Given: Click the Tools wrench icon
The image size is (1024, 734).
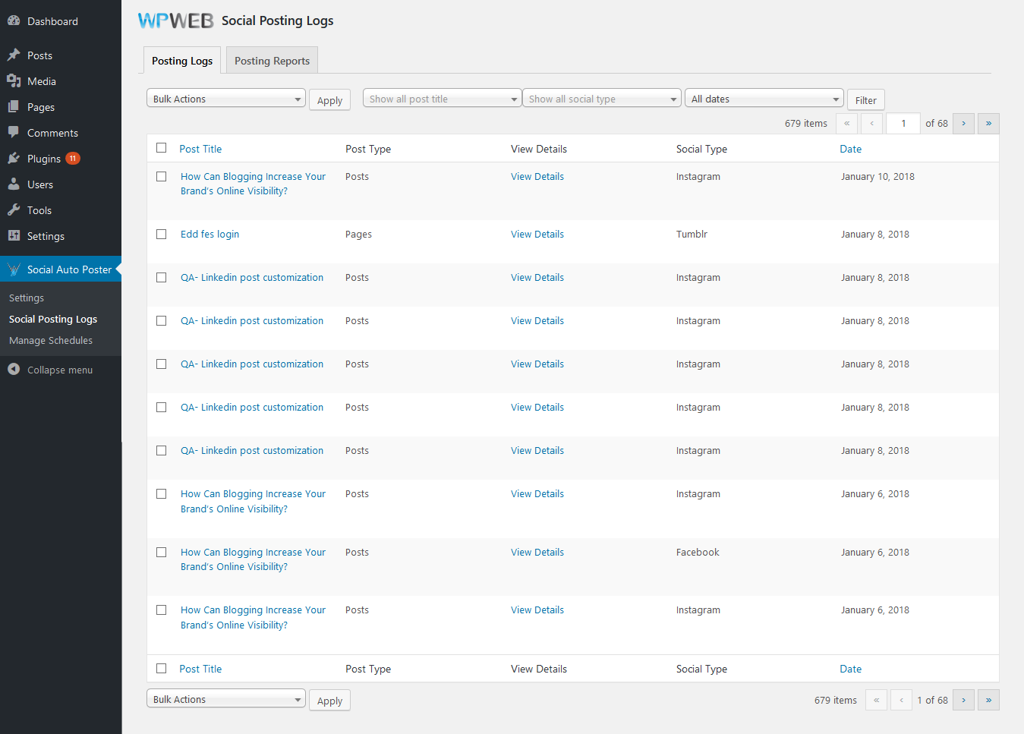Looking at the screenshot, I should pyautogui.click(x=14, y=210).
